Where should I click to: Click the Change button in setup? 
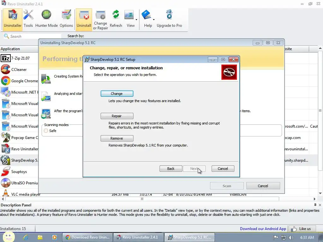coord(117,94)
